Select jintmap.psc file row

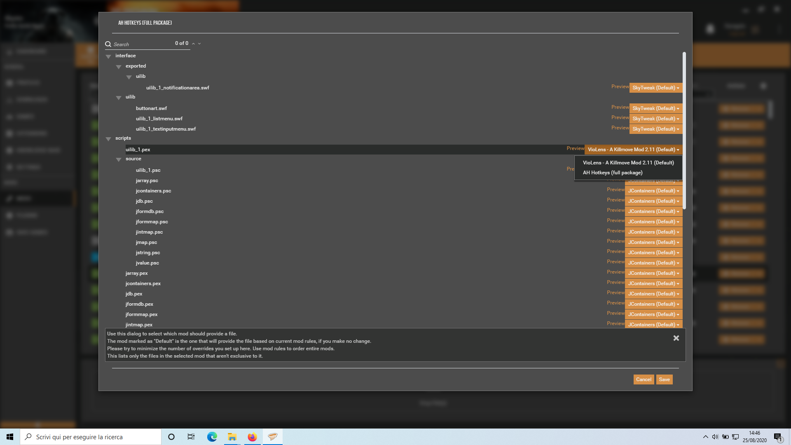(x=149, y=232)
